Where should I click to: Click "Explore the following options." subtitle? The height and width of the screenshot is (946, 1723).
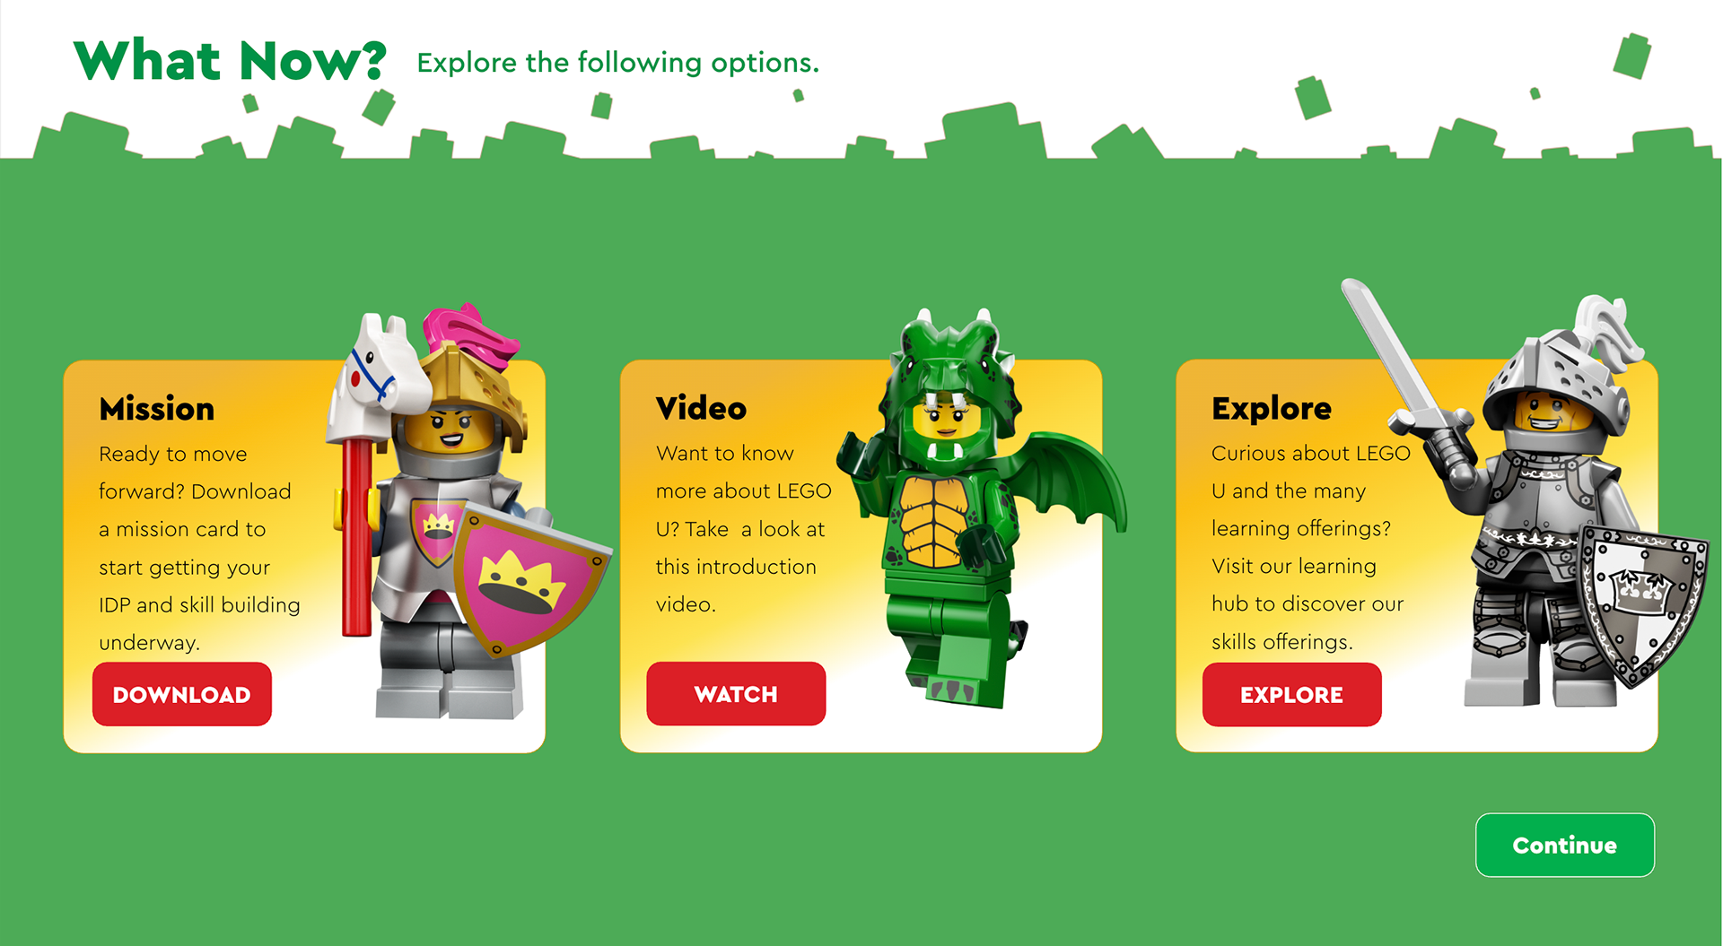click(x=618, y=63)
